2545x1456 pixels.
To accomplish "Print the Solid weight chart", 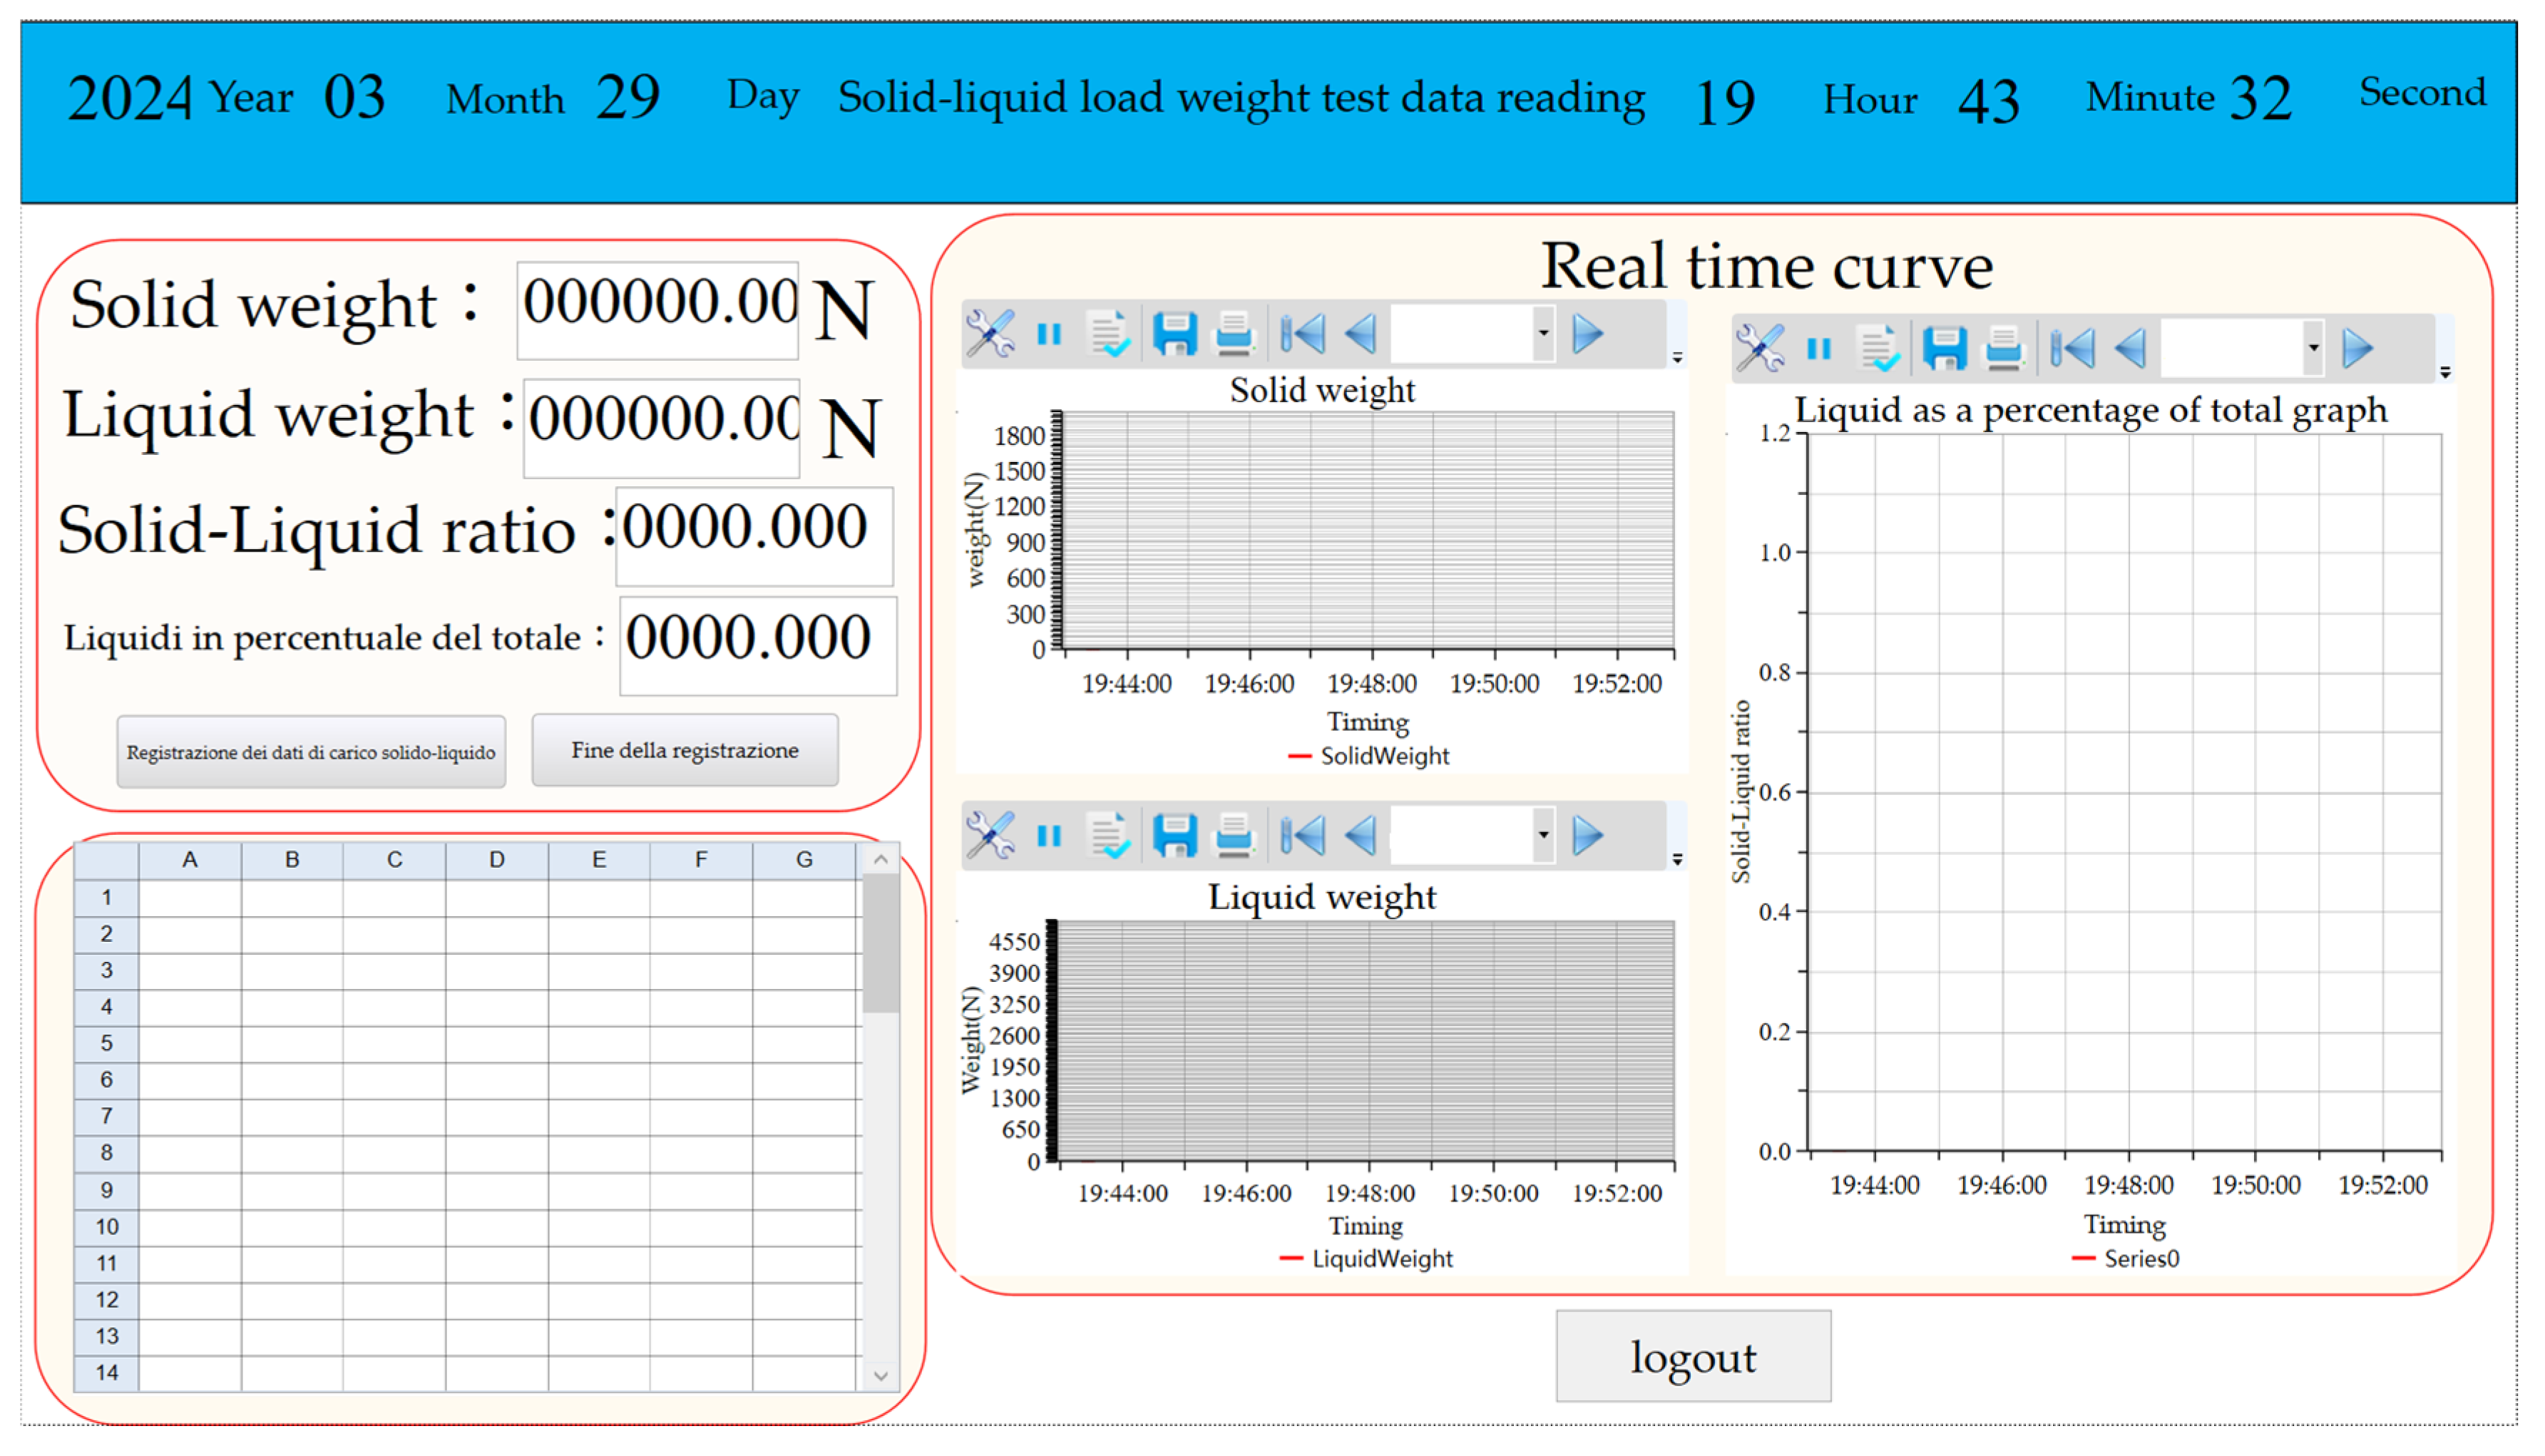I will click(x=1233, y=334).
